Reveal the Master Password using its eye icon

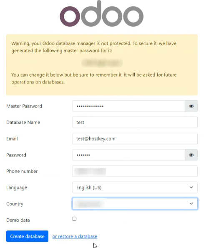click(x=191, y=106)
